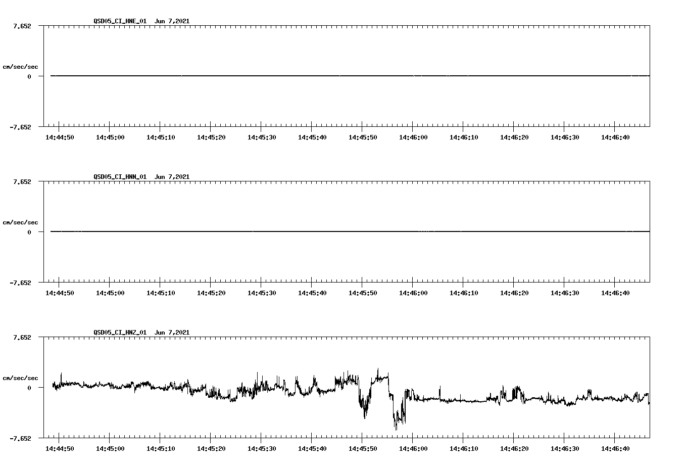Click the 14:45:00 time label under HNE plot
Screen dimensions: 686x467
pos(110,137)
